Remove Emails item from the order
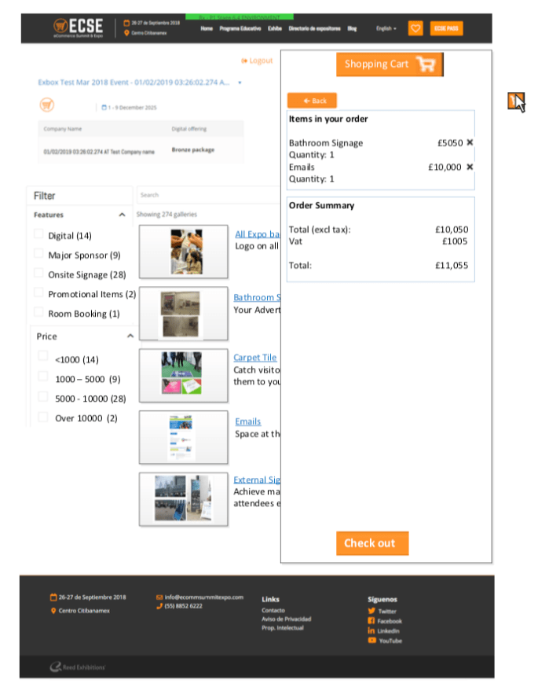This screenshot has width=549, height=691. (x=470, y=167)
